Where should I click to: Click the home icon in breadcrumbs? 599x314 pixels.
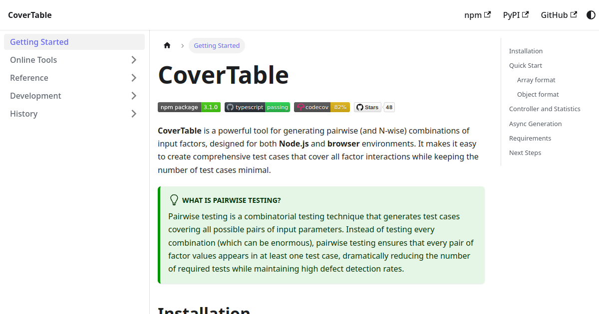pos(167,45)
